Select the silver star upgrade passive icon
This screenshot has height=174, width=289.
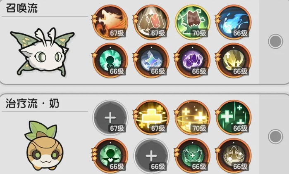coord(151,61)
